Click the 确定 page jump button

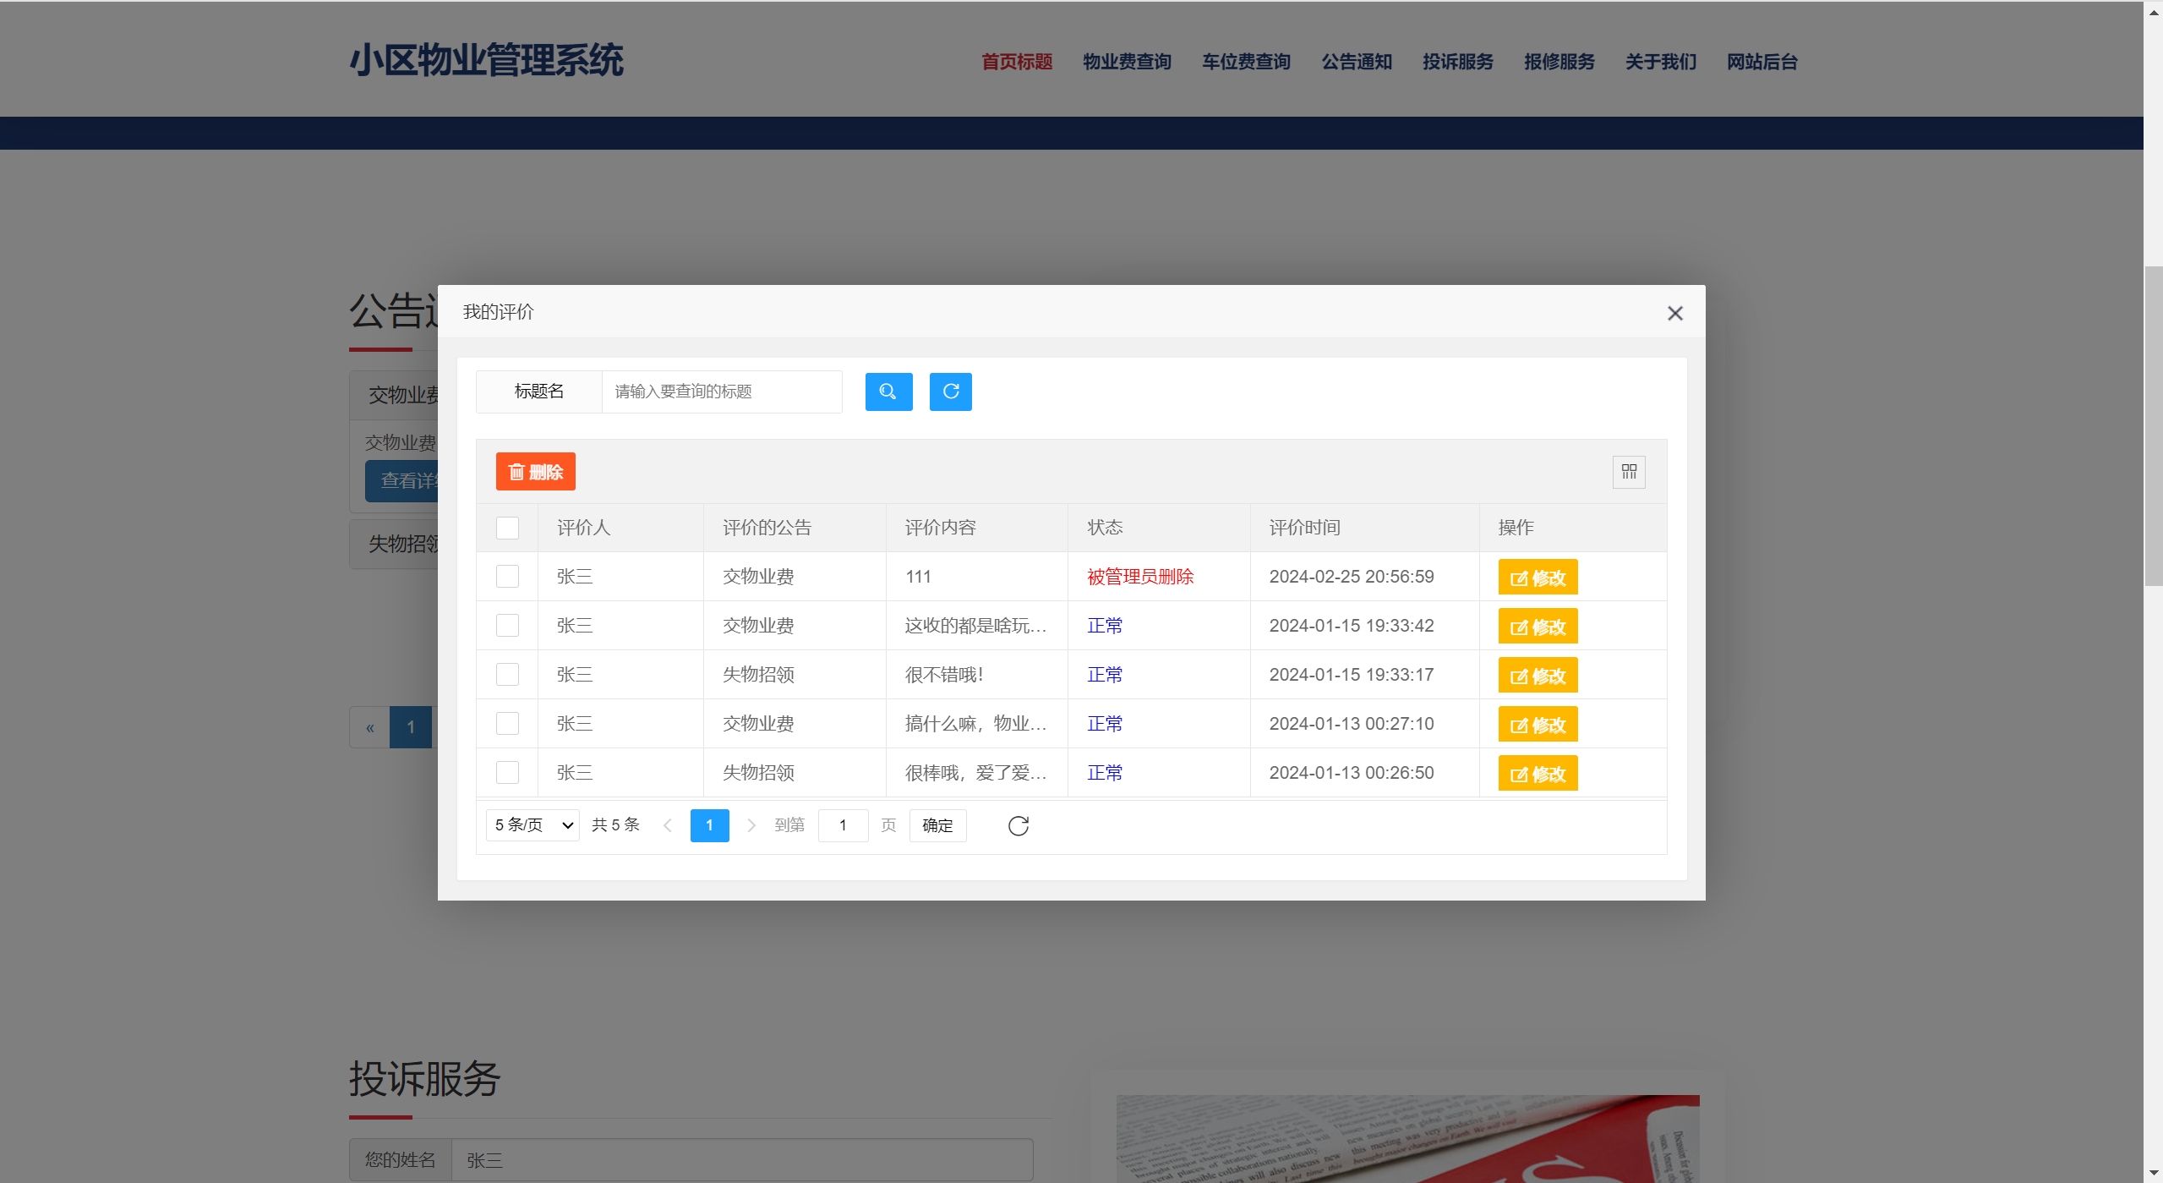[937, 825]
